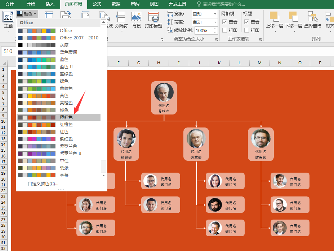Viewport: 334px width, 251px height.
Task: Click the 打印标题 print titles icon
Action: tap(153, 17)
